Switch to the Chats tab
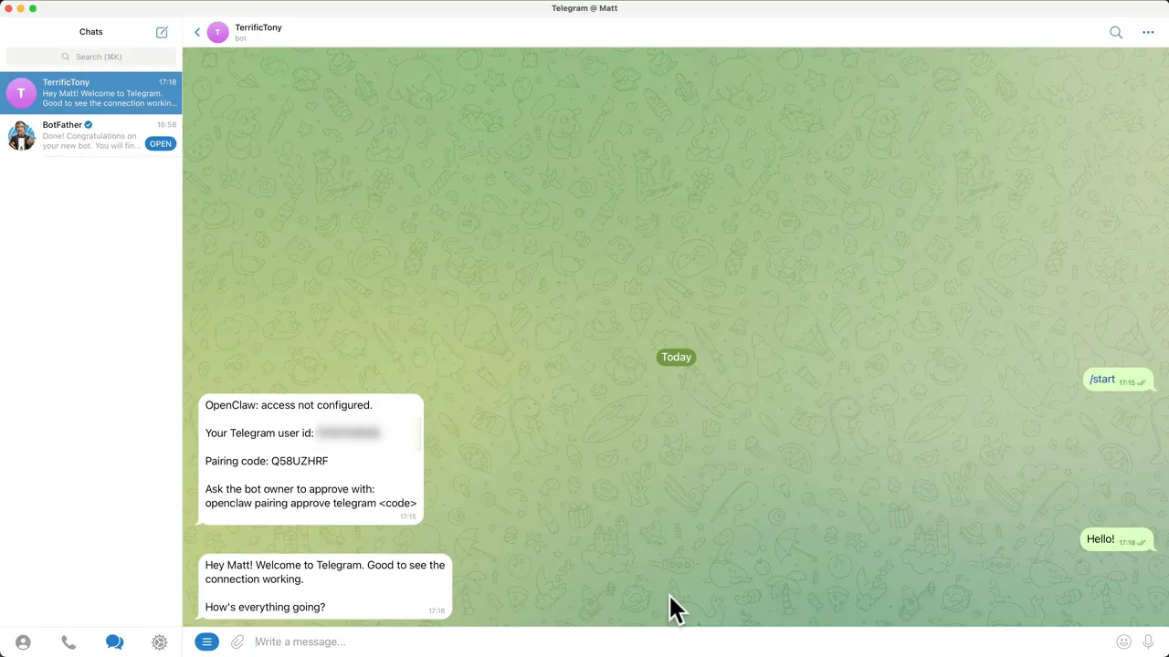The width and height of the screenshot is (1169, 657). tap(114, 642)
